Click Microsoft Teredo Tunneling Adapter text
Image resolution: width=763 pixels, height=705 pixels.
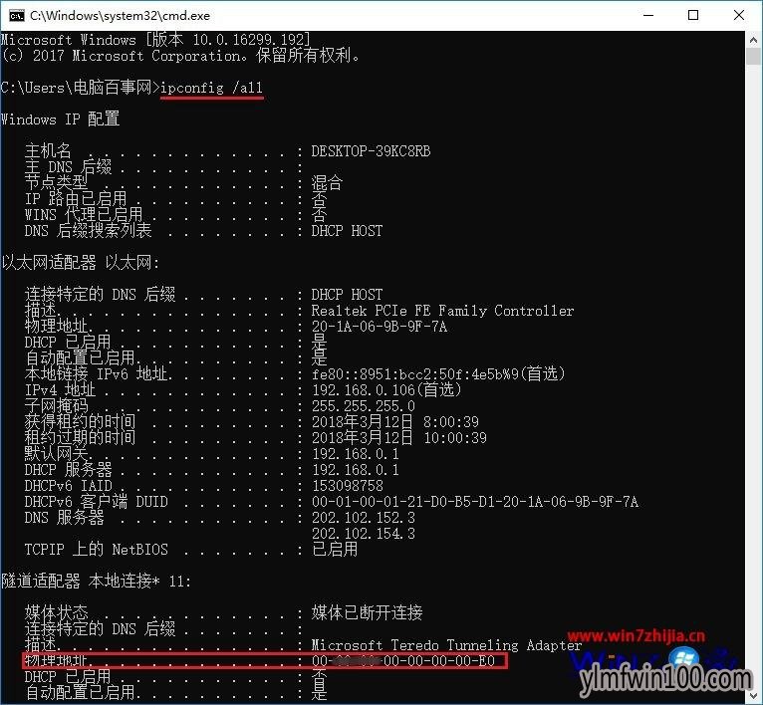446,645
